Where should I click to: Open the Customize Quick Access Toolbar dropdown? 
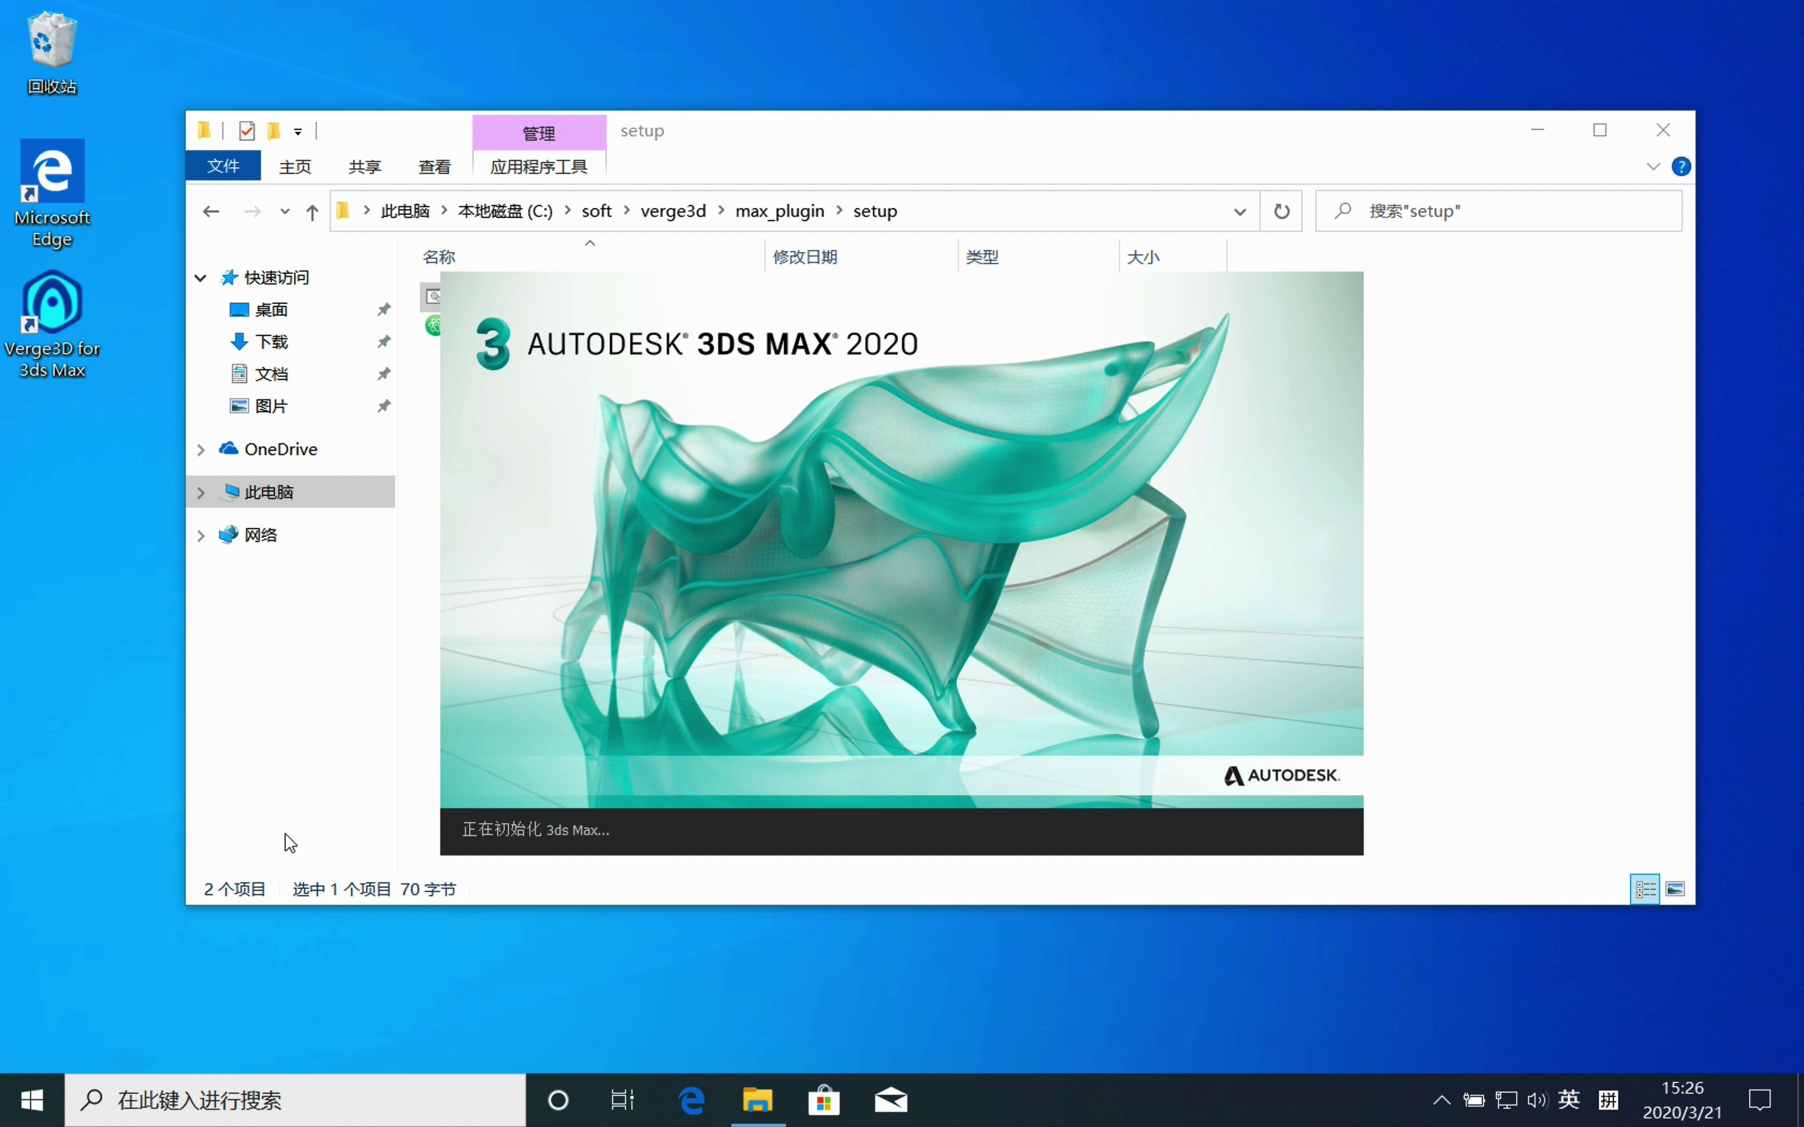[x=297, y=132]
